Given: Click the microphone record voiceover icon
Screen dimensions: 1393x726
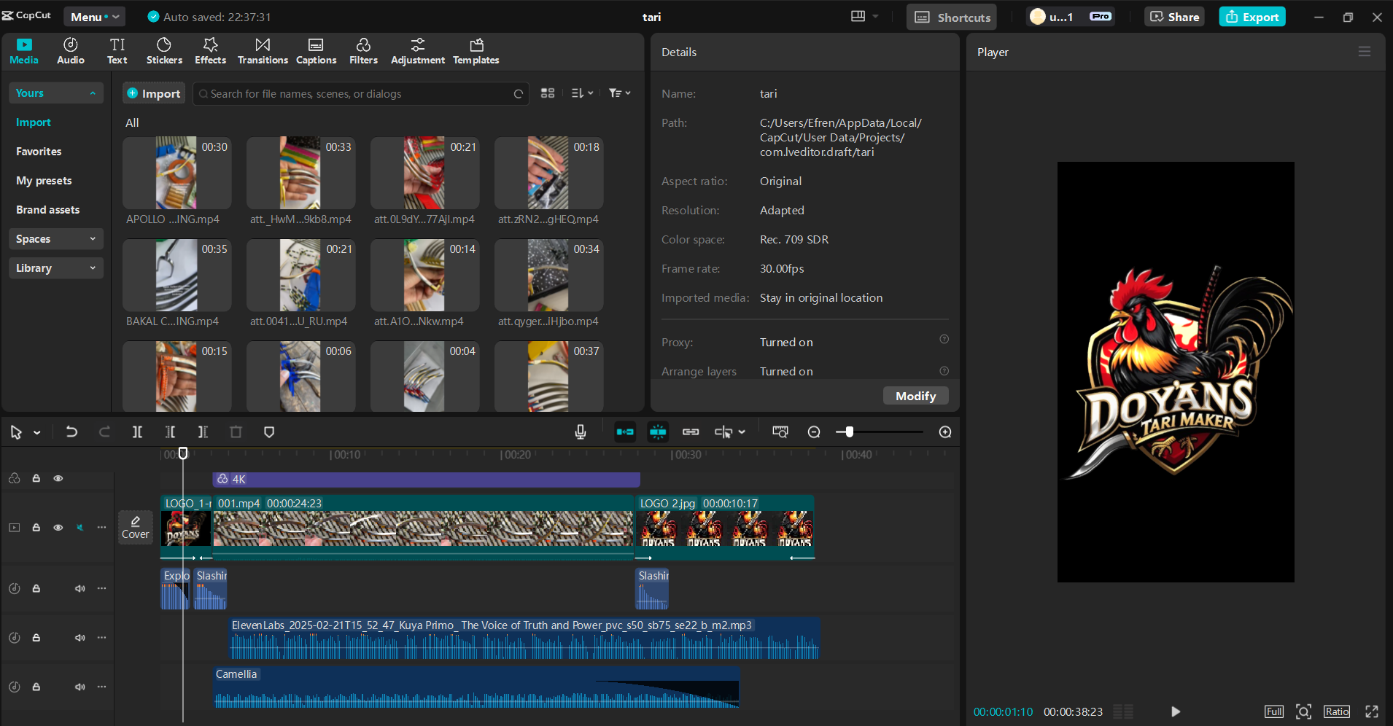Looking at the screenshot, I should [x=581, y=432].
